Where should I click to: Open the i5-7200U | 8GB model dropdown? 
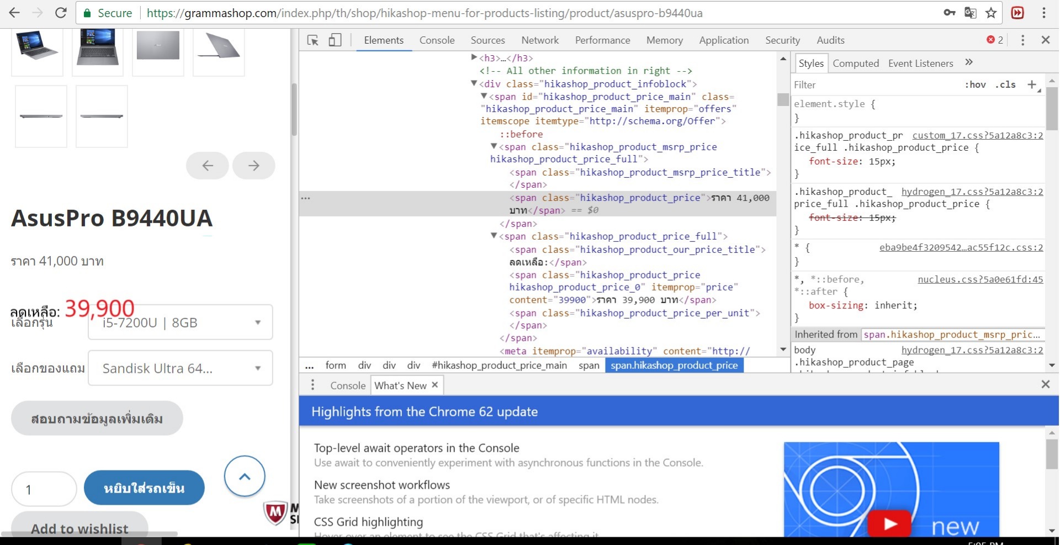click(x=181, y=322)
